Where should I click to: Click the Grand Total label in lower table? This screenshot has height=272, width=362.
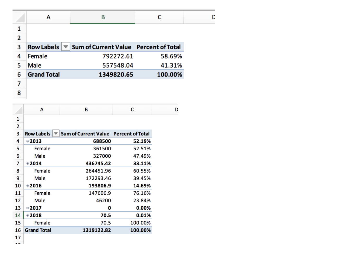point(38,230)
